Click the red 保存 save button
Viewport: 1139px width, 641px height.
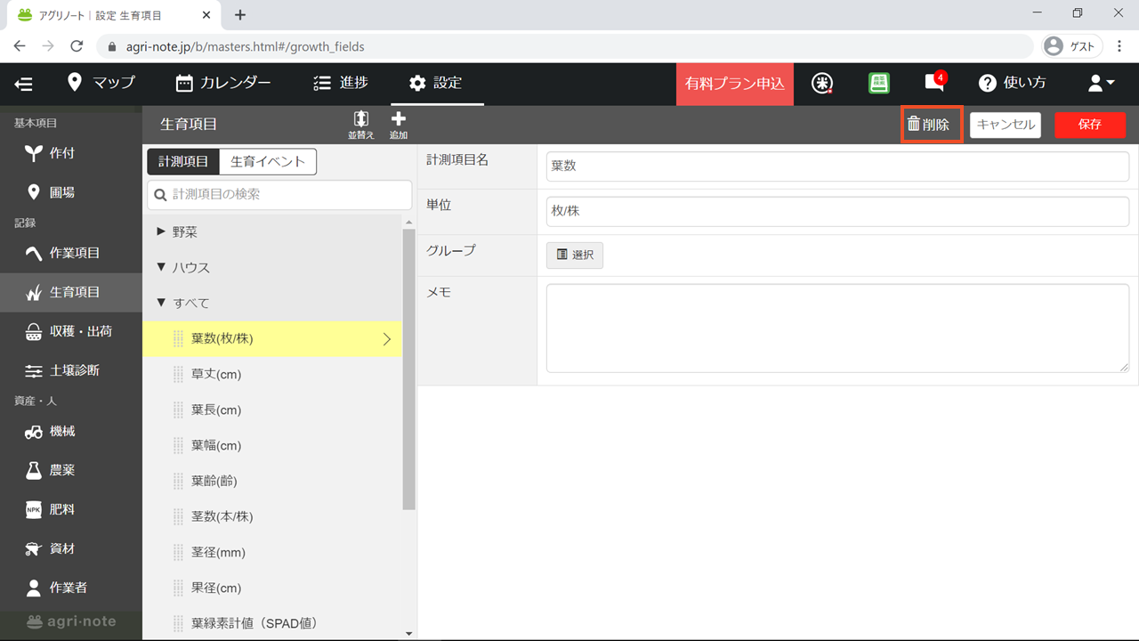pyautogui.click(x=1090, y=125)
